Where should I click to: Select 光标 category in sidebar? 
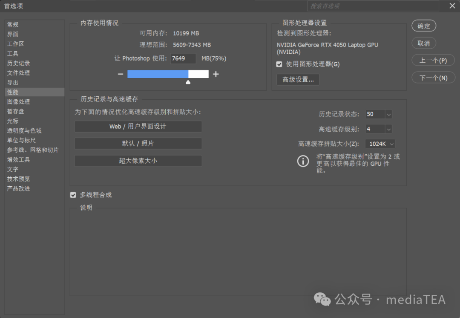[x=34, y=121]
